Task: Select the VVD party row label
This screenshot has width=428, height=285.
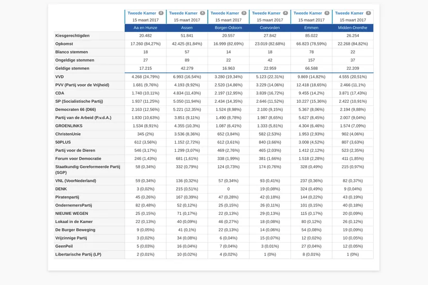Action: point(59,77)
